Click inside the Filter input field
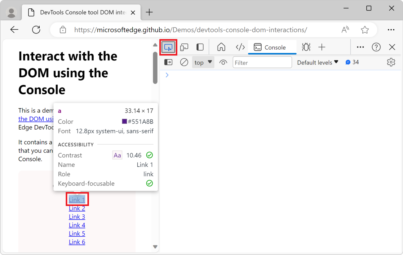This screenshot has height=255, width=403. pyautogui.click(x=262, y=62)
